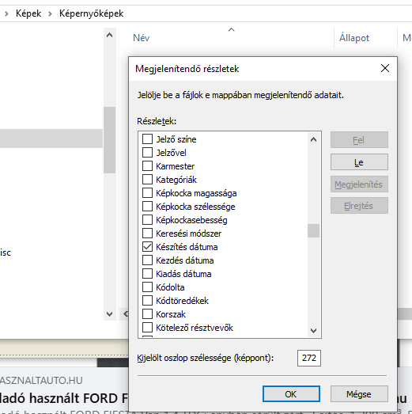Close the Megjelenítendő részletek dialog

click(385, 68)
